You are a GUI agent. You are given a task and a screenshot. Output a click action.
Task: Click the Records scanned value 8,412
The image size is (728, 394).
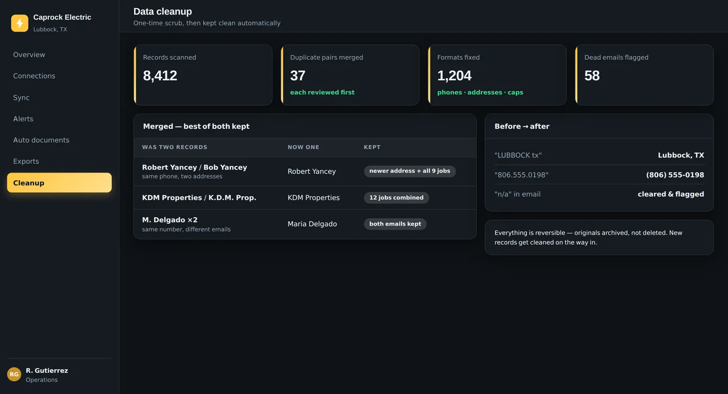[x=160, y=76]
